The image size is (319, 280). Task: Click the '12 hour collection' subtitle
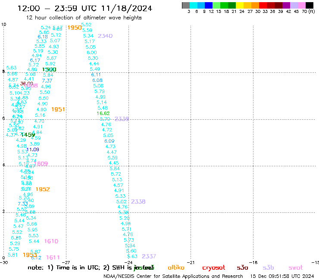84,18
